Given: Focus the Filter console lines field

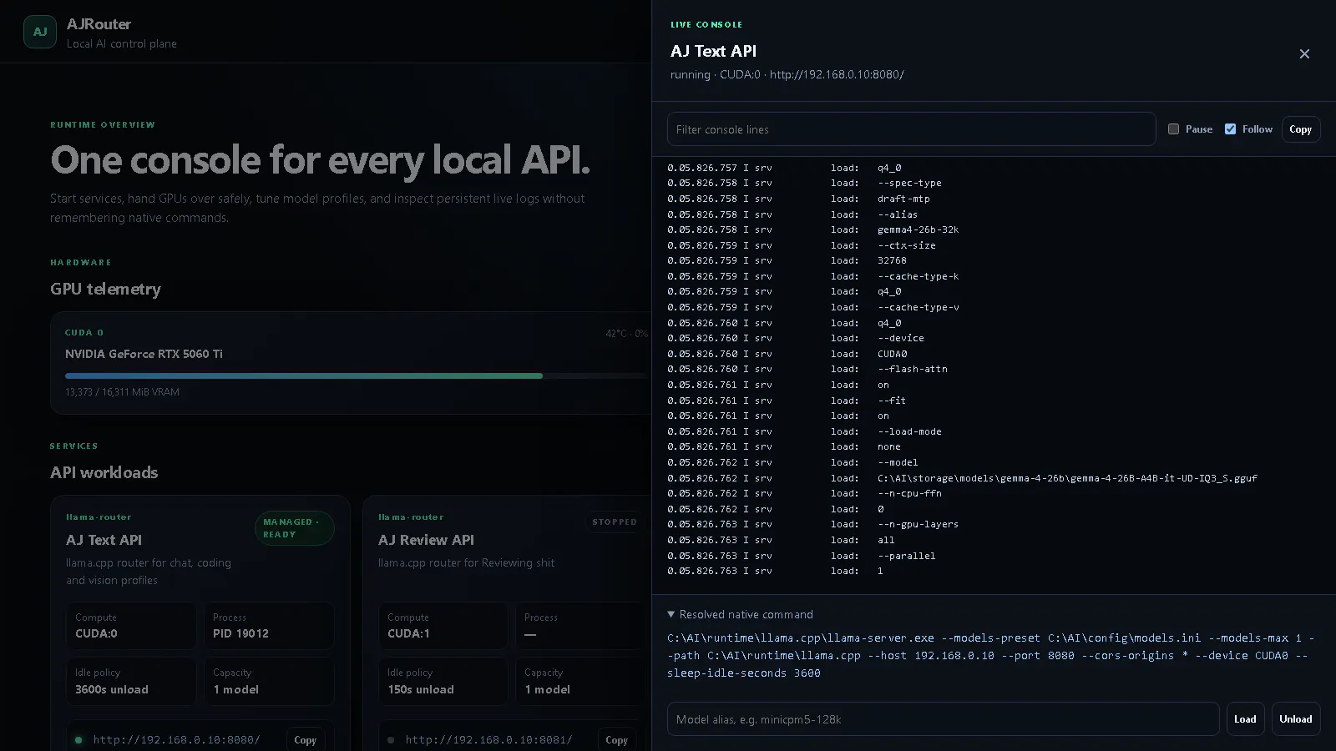Looking at the screenshot, I should click(911, 129).
